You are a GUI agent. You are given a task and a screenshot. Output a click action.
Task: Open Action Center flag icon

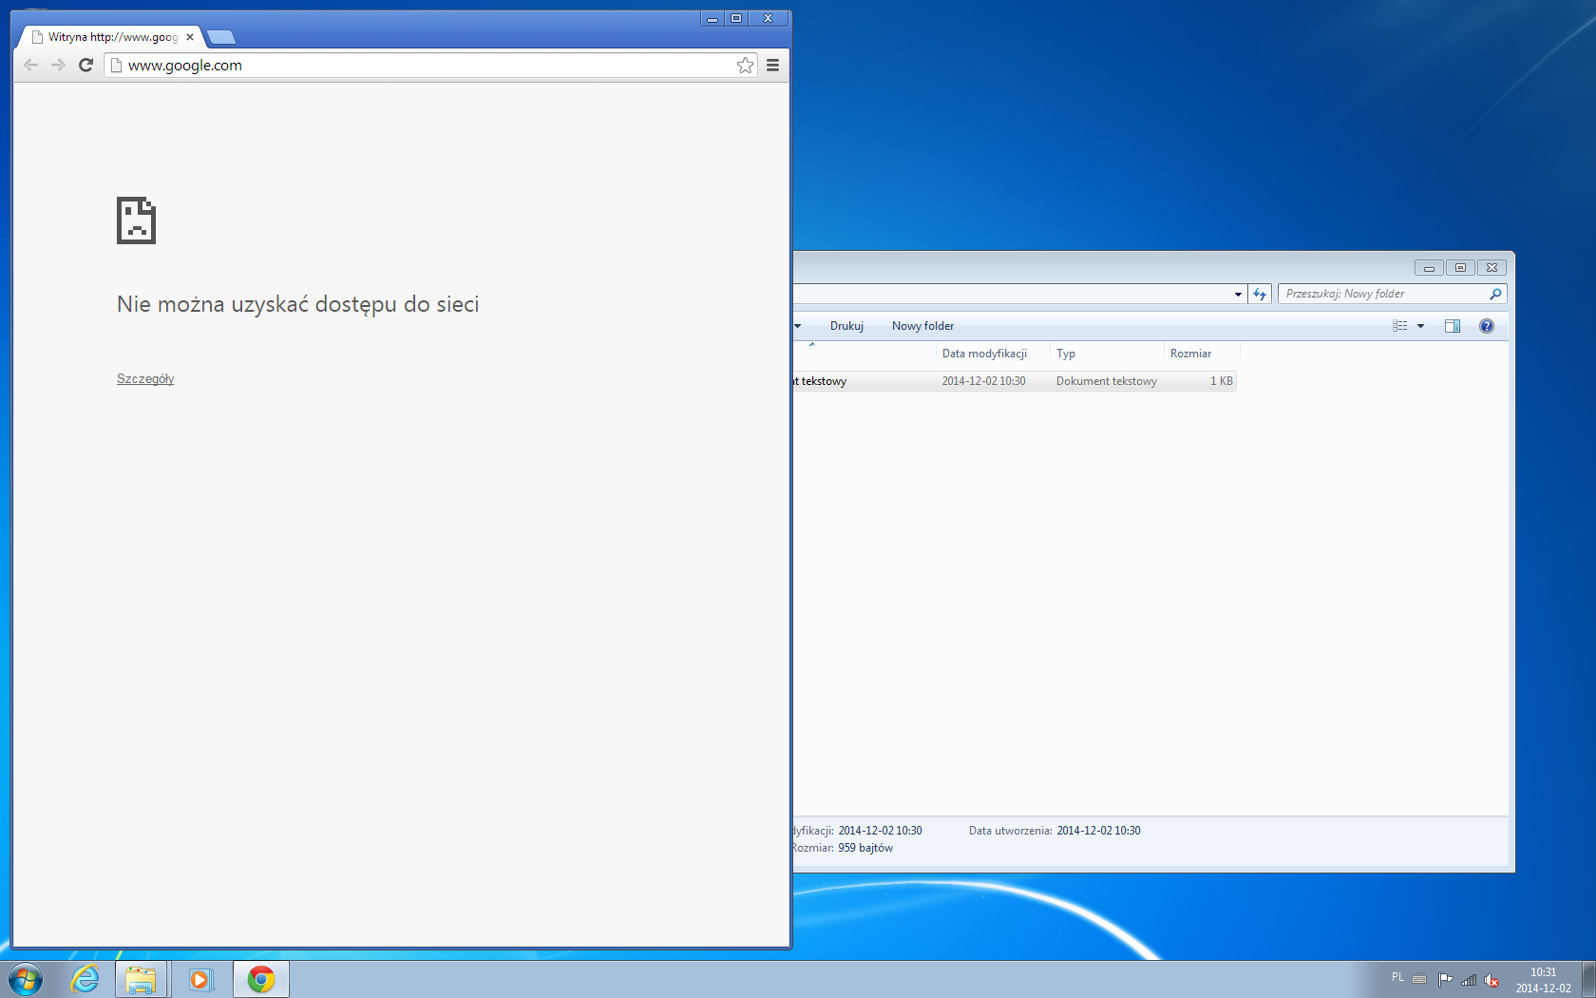point(1445,979)
